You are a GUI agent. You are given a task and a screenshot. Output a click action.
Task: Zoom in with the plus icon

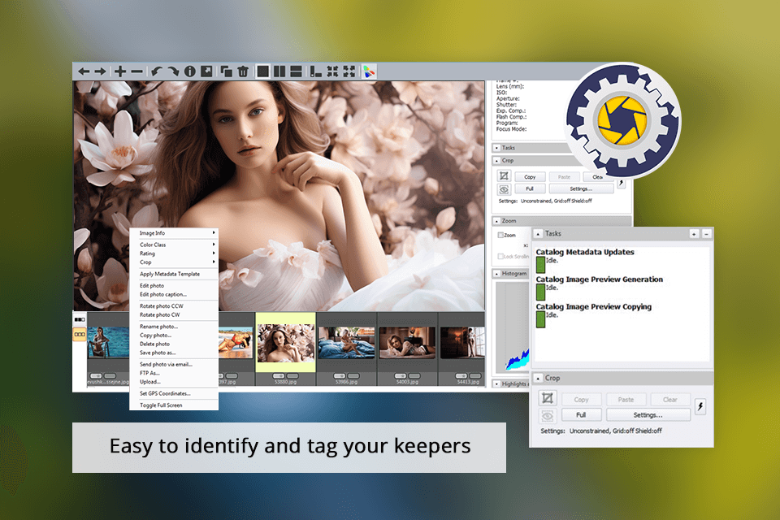120,71
